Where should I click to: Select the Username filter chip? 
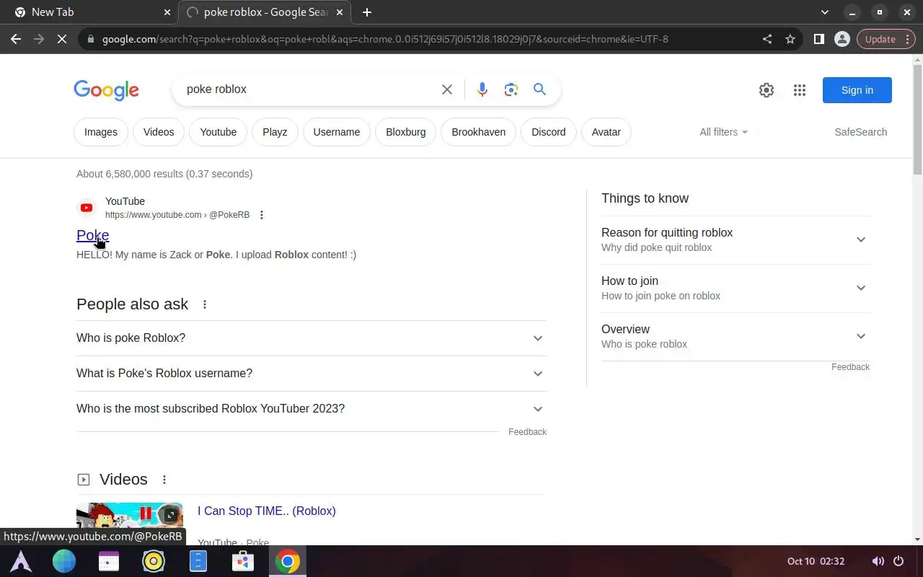pos(337,132)
